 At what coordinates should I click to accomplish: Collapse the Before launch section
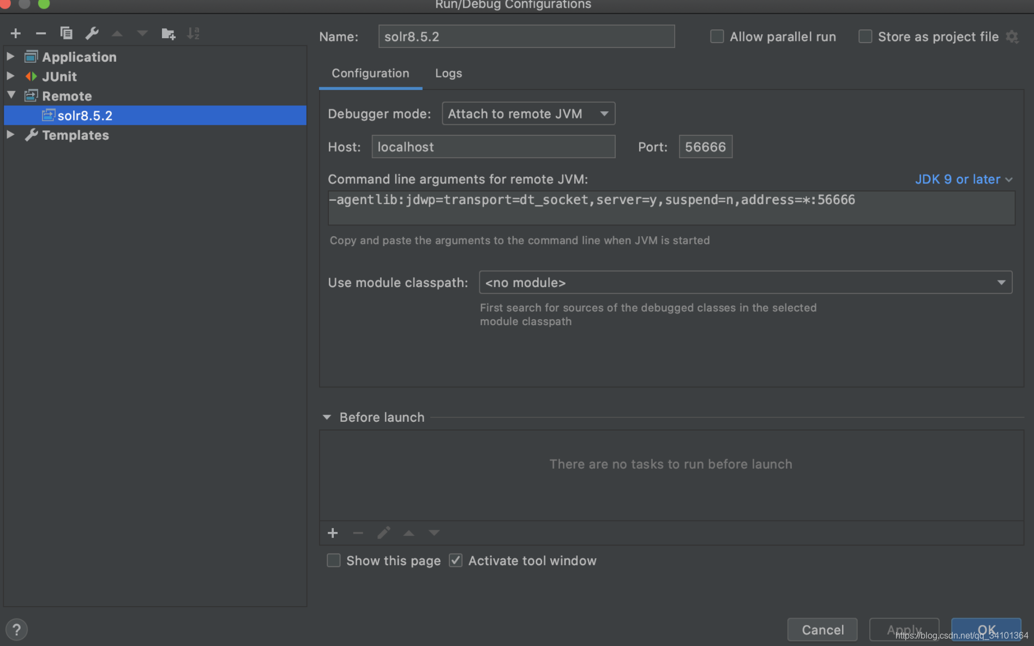click(x=327, y=417)
